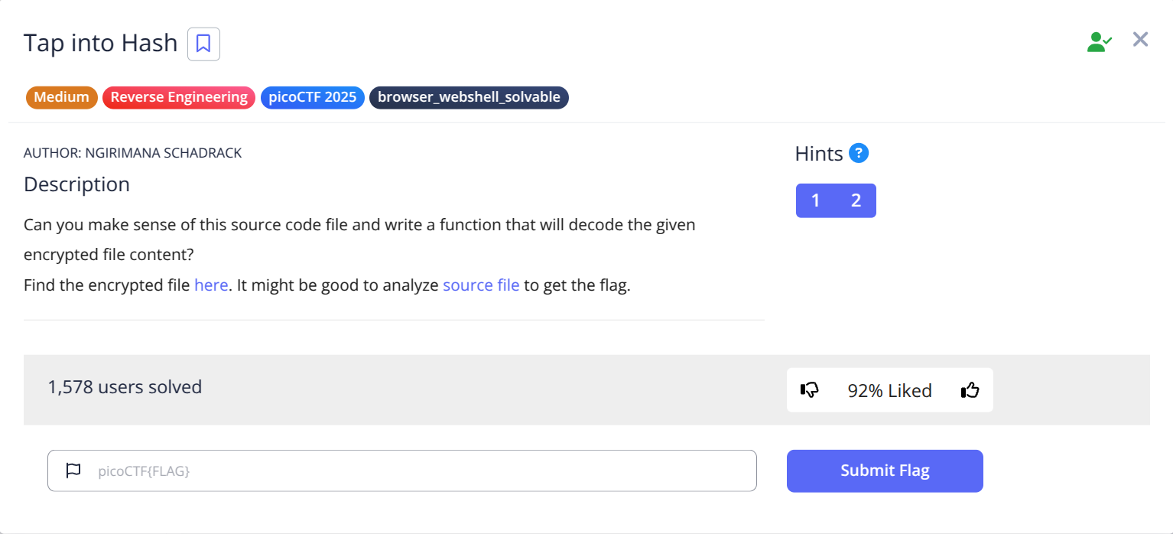Click the "92% Liked" rating label
The width and height of the screenshot is (1173, 534).
click(889, 391)
